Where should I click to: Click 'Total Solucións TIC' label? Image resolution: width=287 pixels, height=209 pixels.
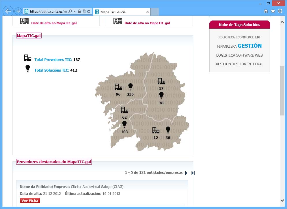52,70
